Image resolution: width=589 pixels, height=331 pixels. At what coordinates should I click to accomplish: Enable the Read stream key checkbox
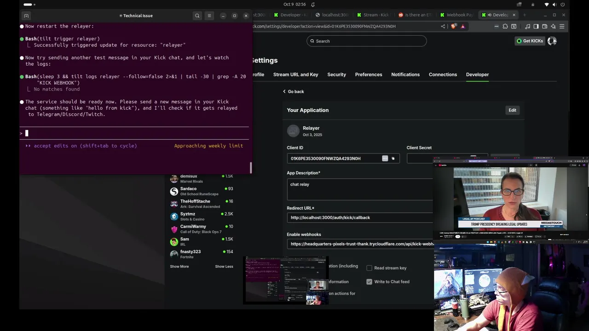369,268
